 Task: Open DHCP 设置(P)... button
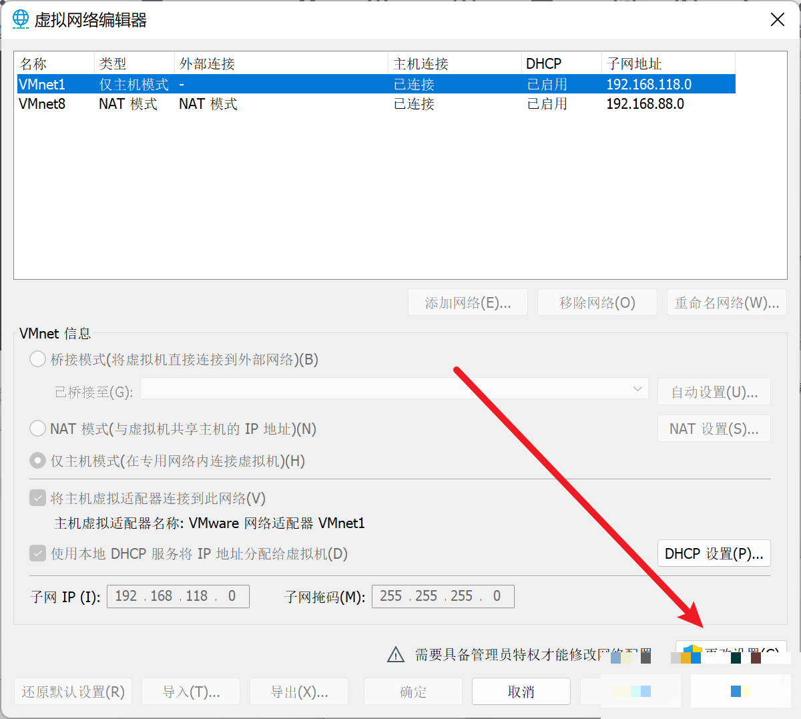click(x=714, y=553)
